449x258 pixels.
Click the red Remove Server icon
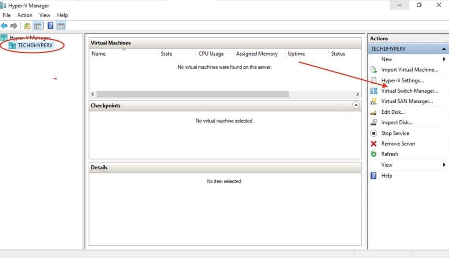coord(373,144)
